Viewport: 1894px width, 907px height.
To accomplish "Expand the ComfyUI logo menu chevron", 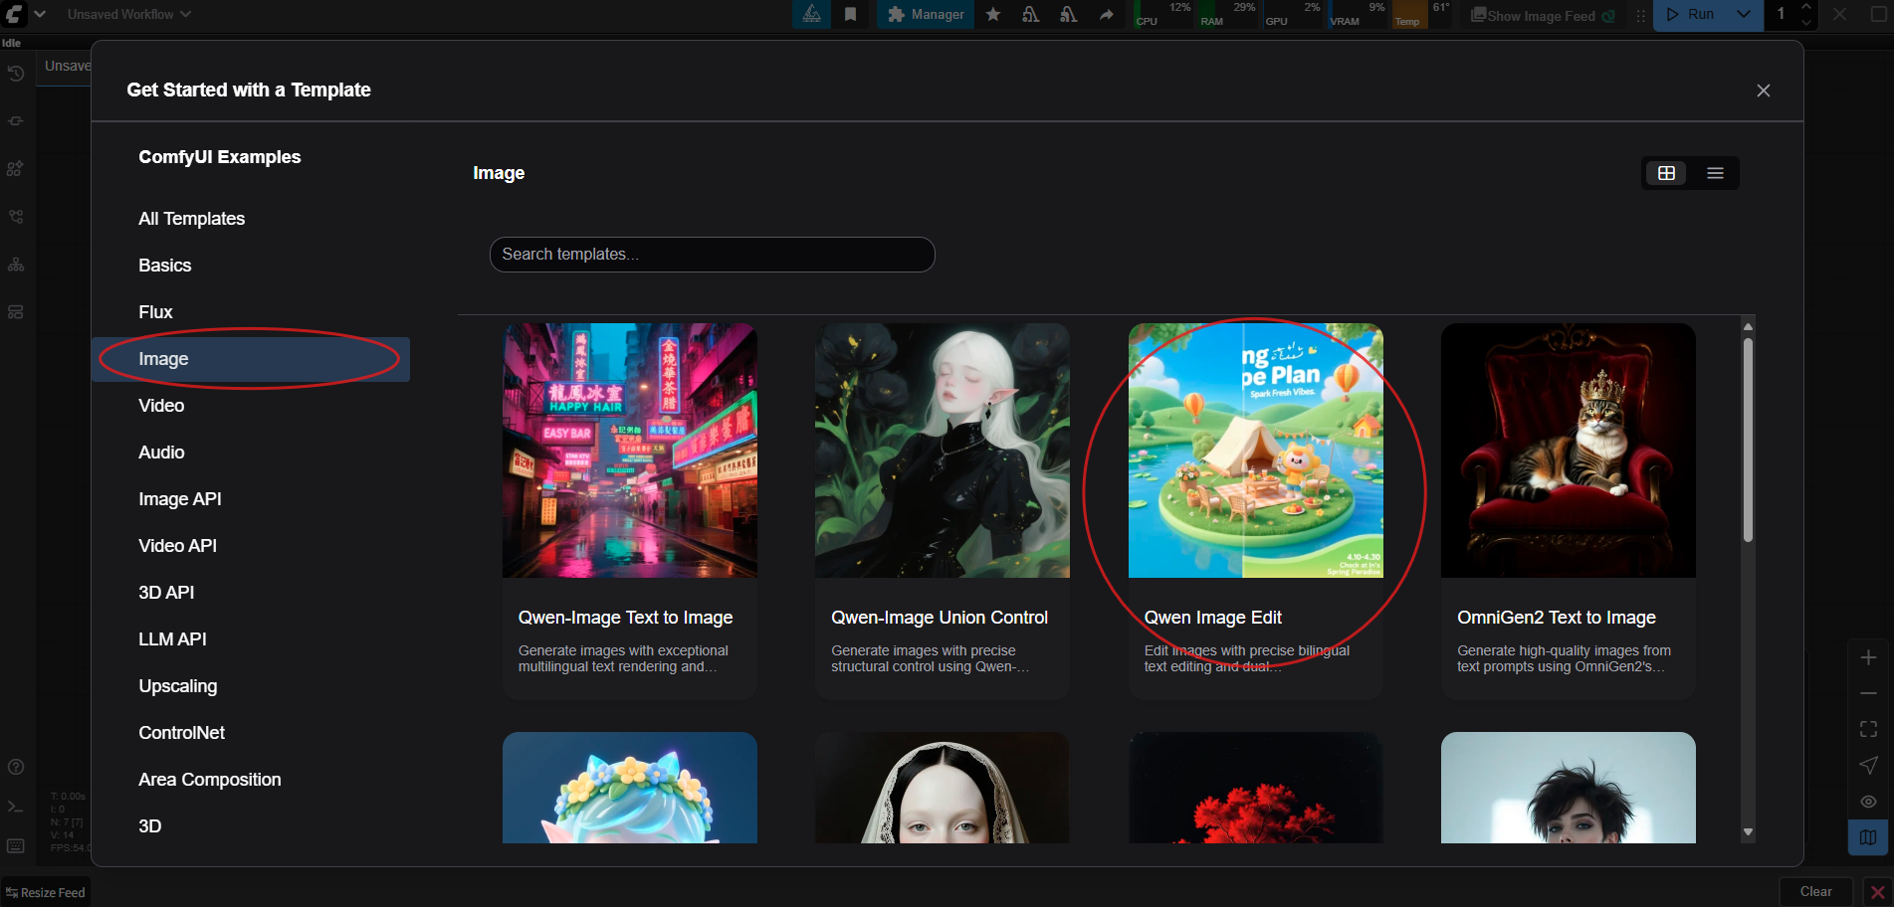I will (40, 14).
